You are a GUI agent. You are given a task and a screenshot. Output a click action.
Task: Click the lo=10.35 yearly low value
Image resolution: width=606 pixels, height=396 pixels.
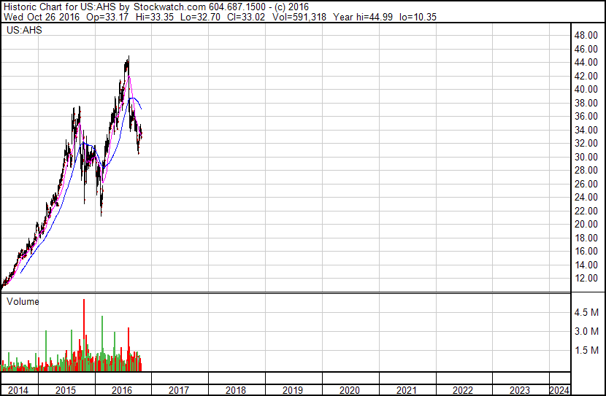[x=418, y=17]
